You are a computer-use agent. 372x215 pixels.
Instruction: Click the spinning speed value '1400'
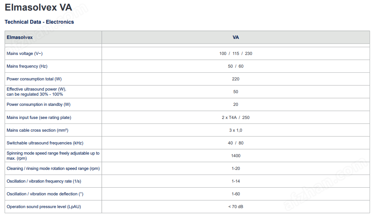point(236,156)
